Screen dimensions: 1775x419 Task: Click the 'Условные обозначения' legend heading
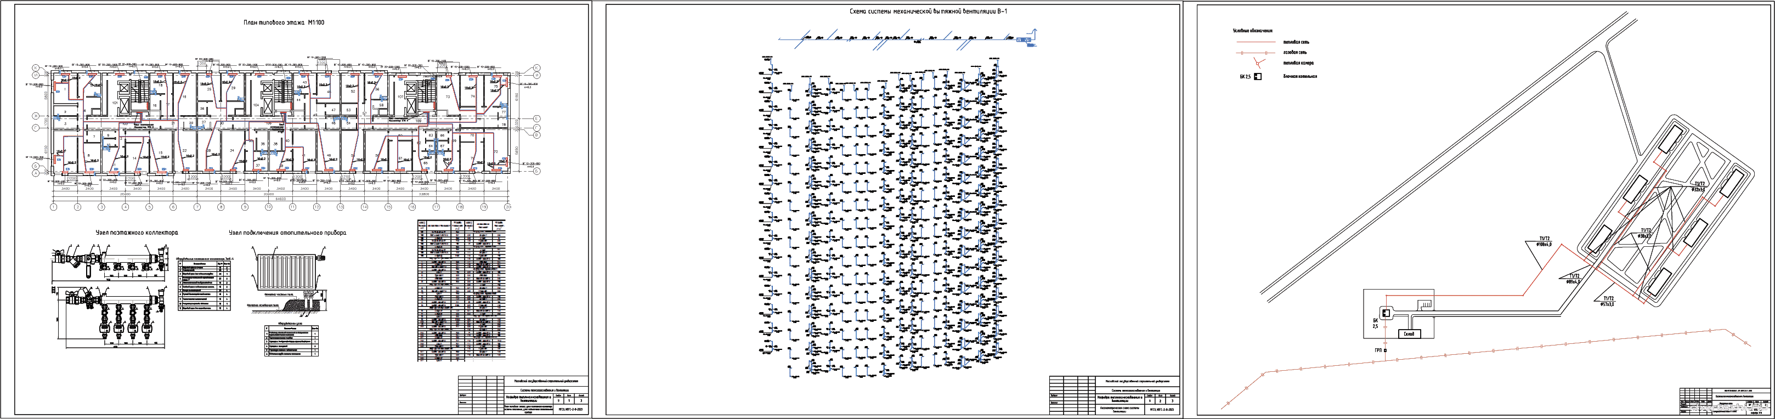click(1252, 31)
